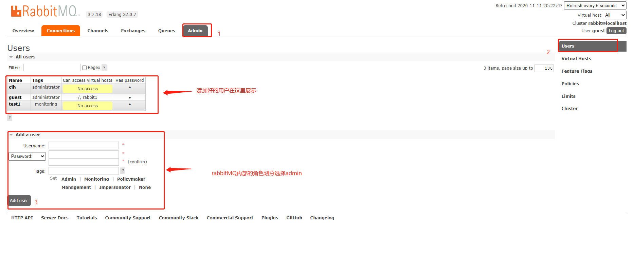Click the Erlang 22.0.7 version badge
634x273 pixels.
point(122,15)
